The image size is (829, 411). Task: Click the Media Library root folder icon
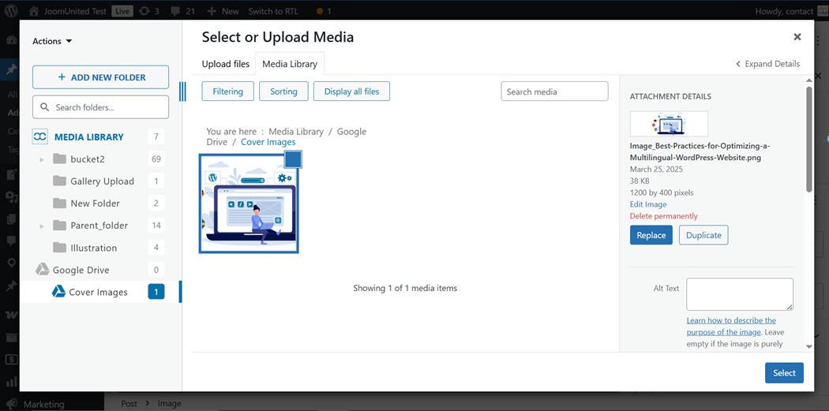40,136
